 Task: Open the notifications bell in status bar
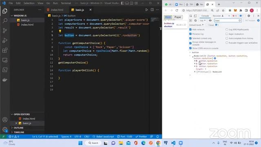pos(158,136)
